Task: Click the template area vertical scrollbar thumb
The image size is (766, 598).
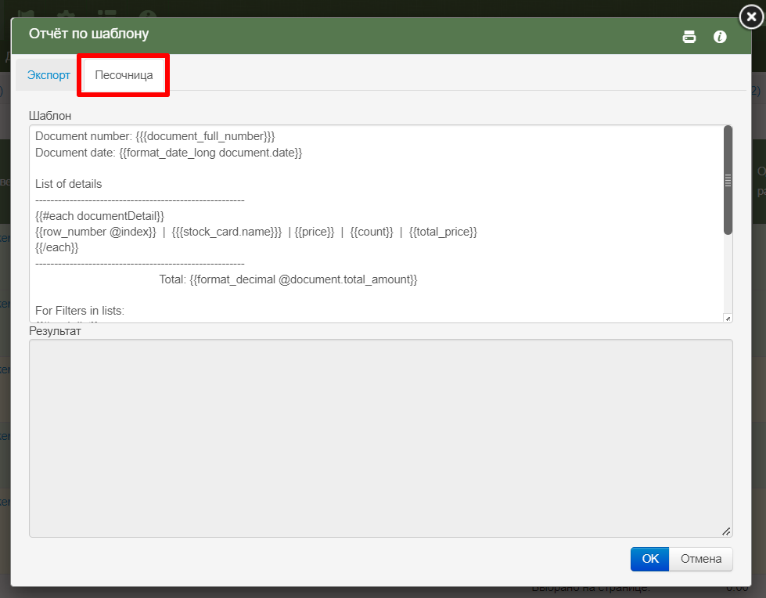Action: [728, 180]
